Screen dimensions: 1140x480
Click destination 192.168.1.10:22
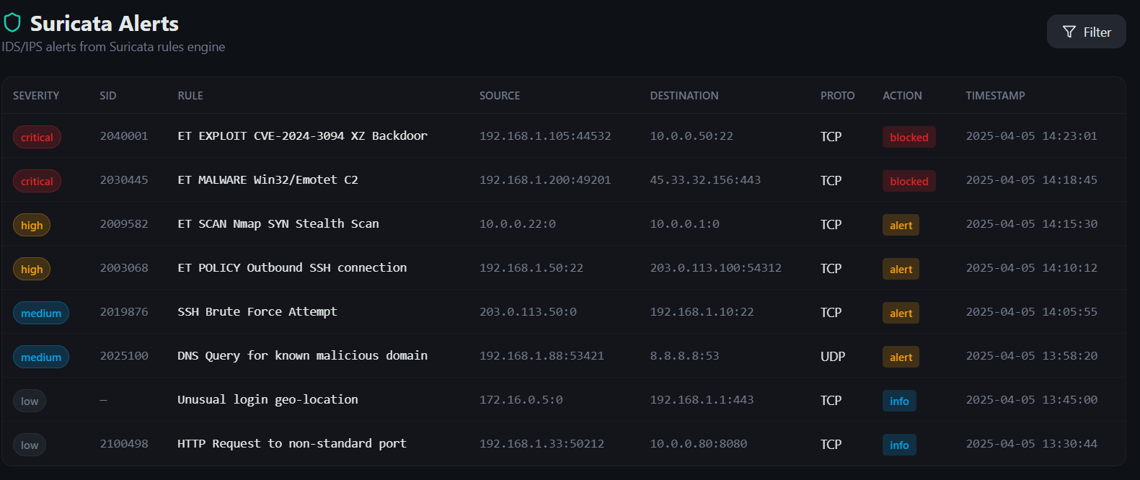click(x=702, y=311)
